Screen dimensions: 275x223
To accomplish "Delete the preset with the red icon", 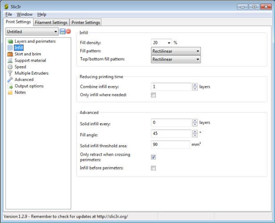I will click(x=69, y=31).
